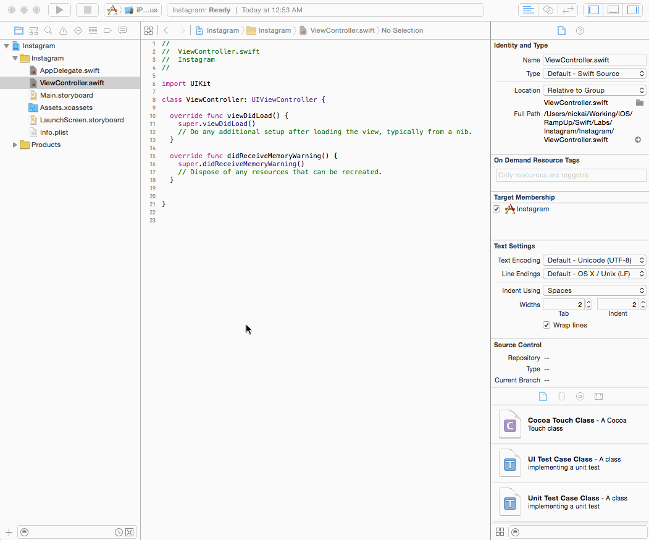The height and width of the screenshot is (540, 649).
Task: Open the Find navigator with the magnifying glass
Action: [48, 30]
